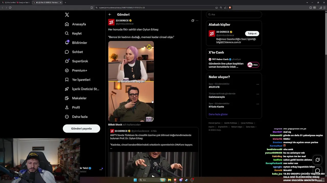
Task: Open Brave browser taskbar icon
Action: point(175,180)
